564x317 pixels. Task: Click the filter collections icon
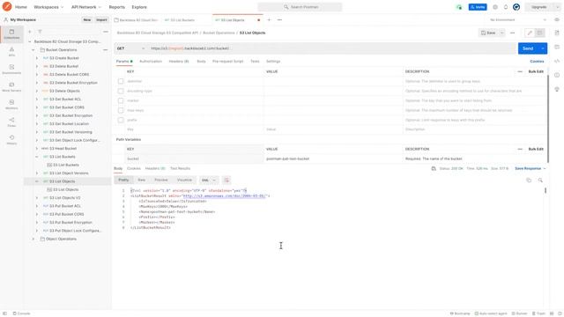(40, 32)
